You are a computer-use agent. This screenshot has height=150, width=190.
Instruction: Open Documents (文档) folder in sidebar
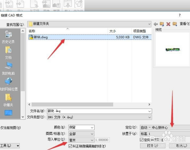point(8,53)
